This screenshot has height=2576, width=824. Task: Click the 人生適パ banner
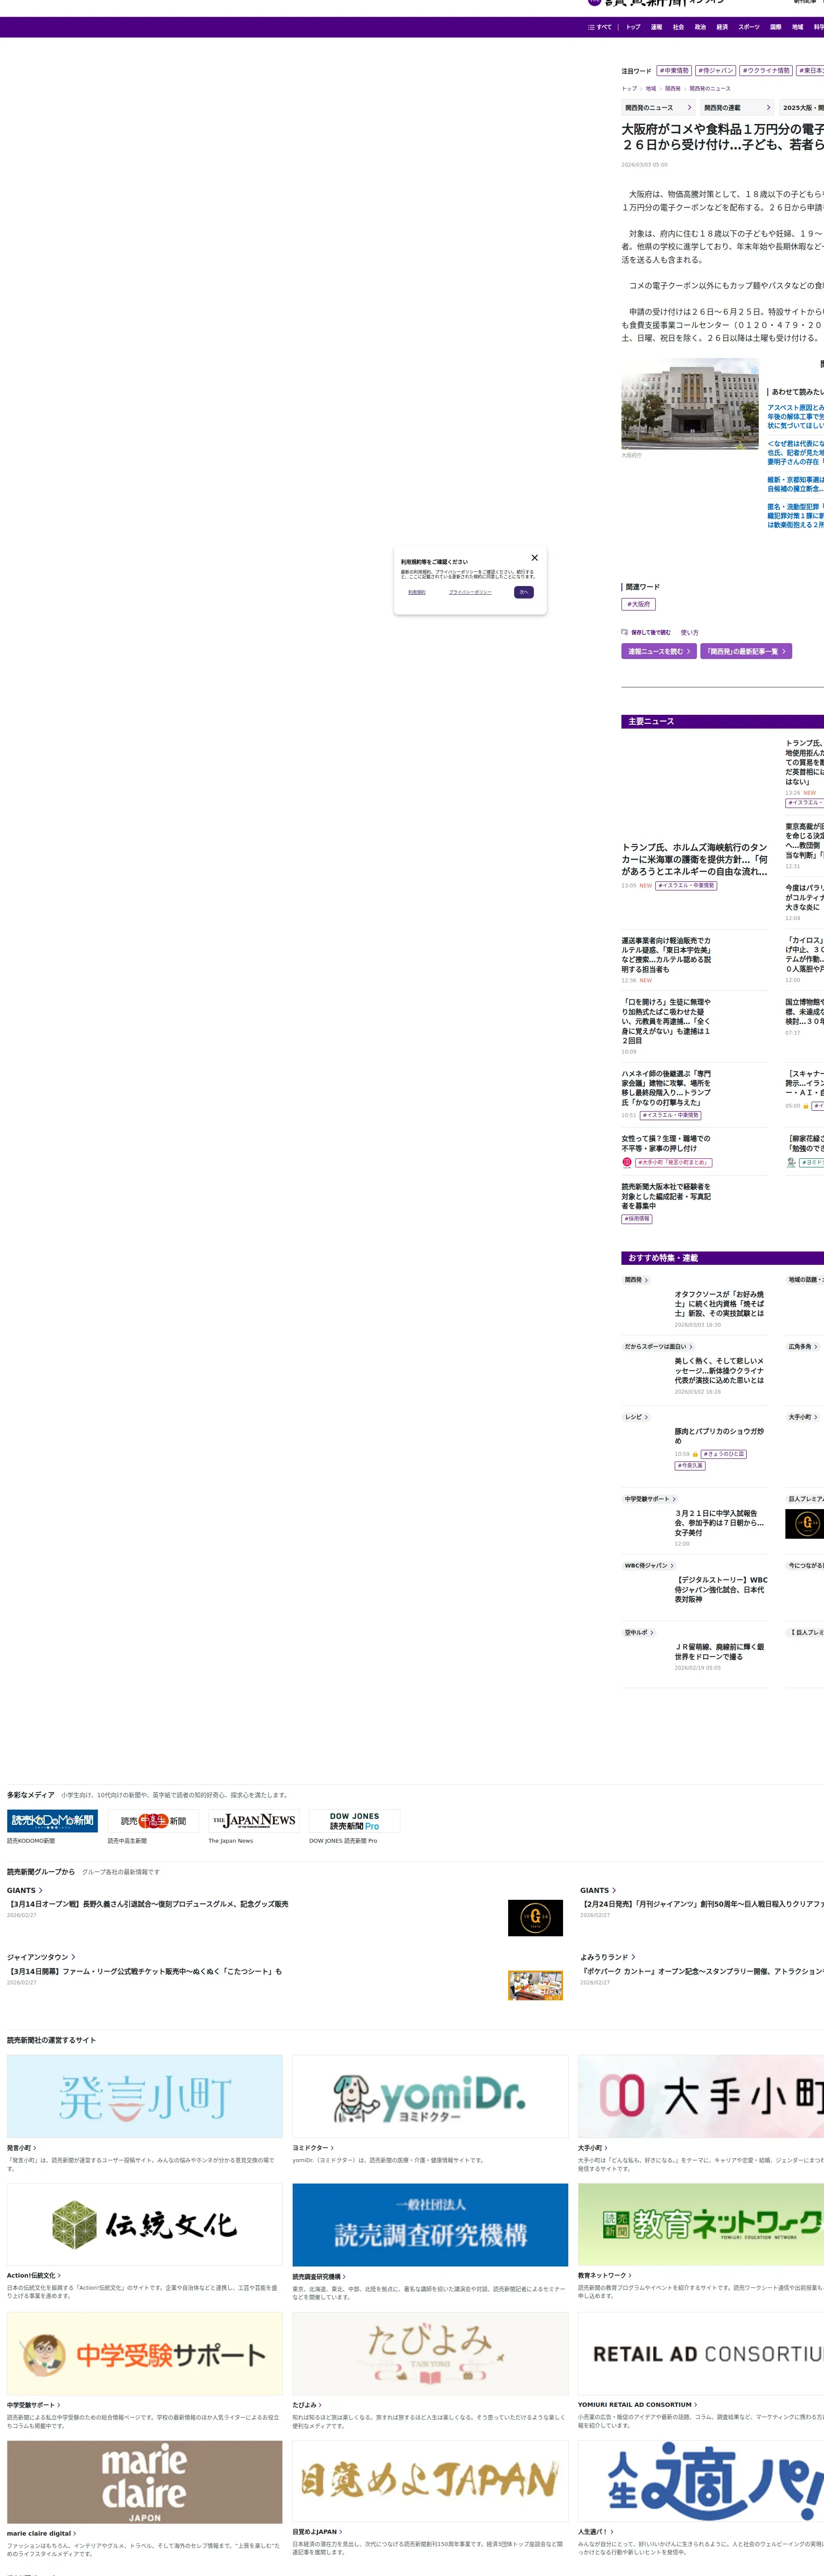click(701, 2482)
